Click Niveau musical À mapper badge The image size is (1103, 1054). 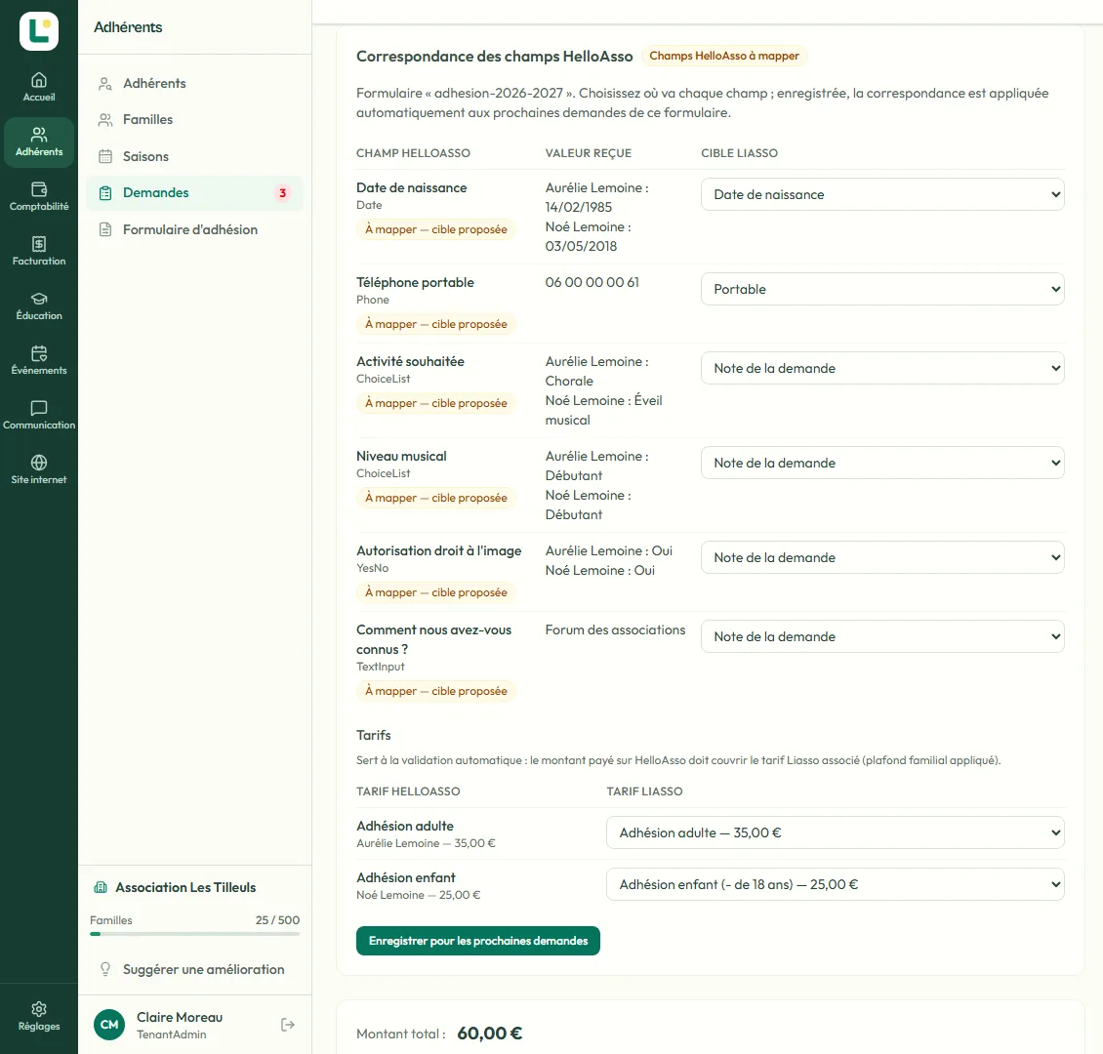click(x=435, y=498)
